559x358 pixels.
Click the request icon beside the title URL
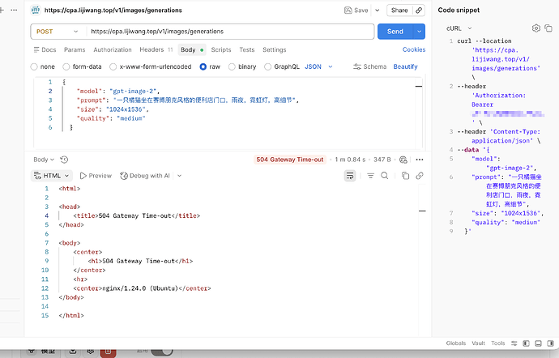click(36, 11)
